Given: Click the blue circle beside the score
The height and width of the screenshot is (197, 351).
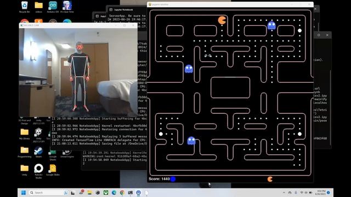Looking at the screenshot, I should tap(173, 179).
